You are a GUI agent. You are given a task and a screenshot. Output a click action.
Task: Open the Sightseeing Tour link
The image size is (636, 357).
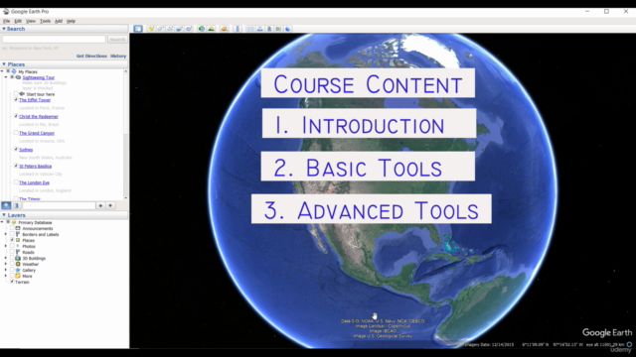tap(39, 77)
